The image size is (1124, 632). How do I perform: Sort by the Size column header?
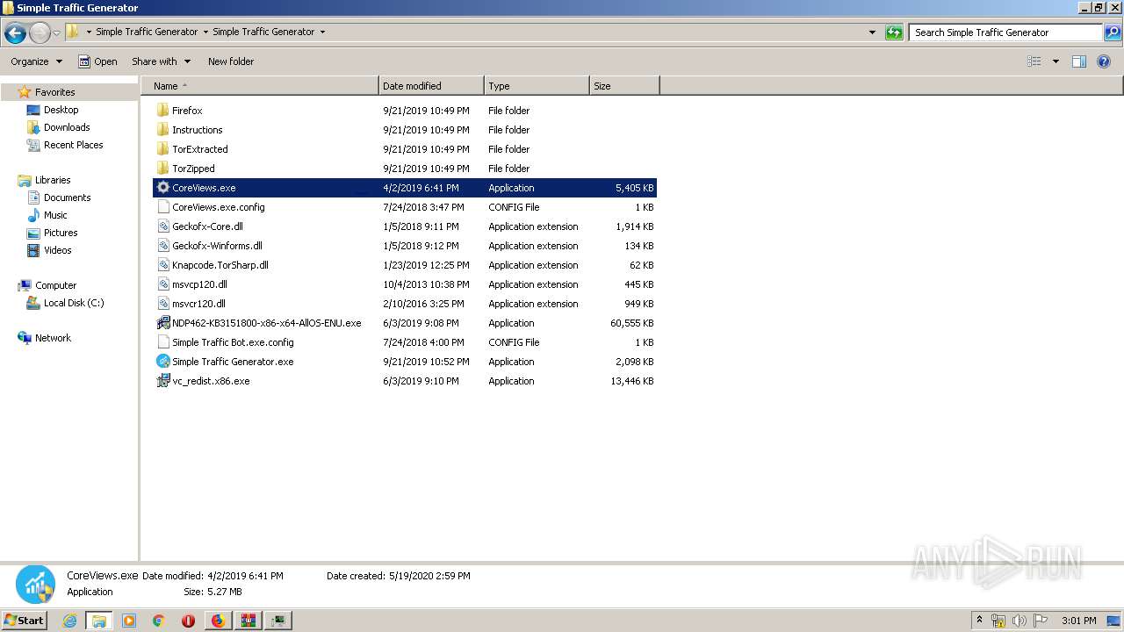624,86
